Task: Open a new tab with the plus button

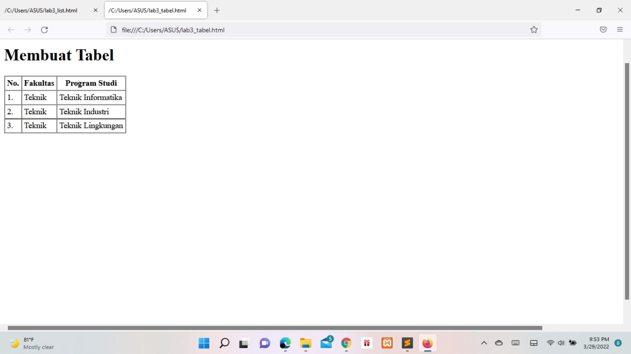Action: (217, 10)
